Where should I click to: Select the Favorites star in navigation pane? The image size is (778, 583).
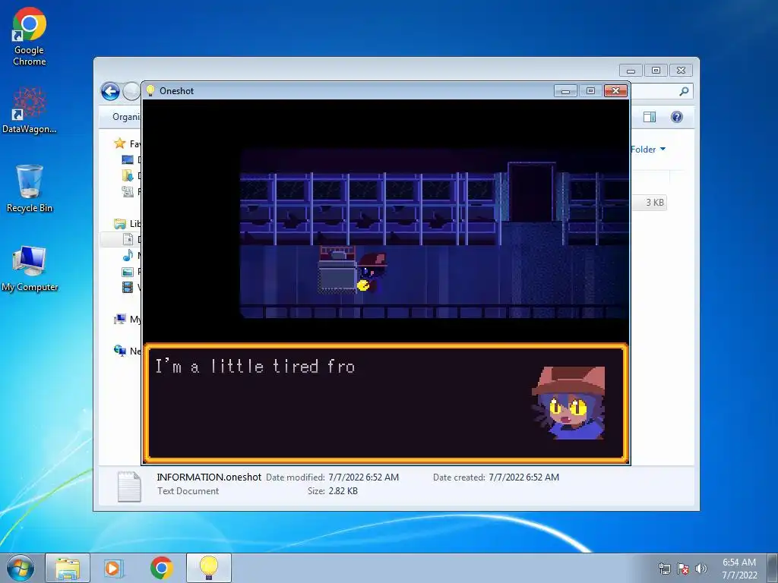(119, 143)
